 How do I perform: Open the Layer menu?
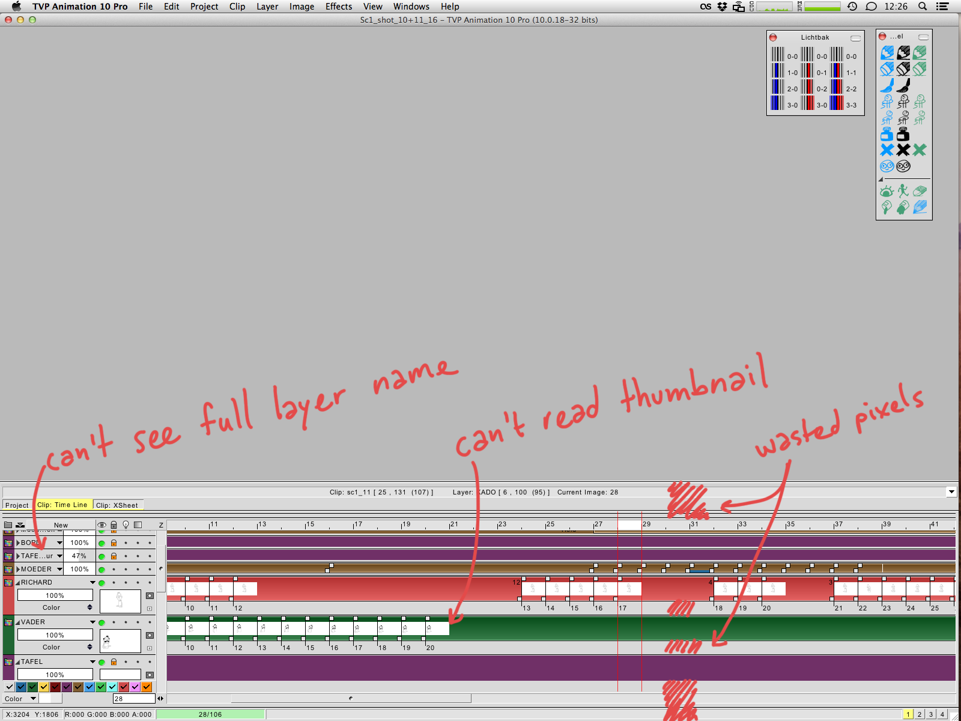(267, 7)
